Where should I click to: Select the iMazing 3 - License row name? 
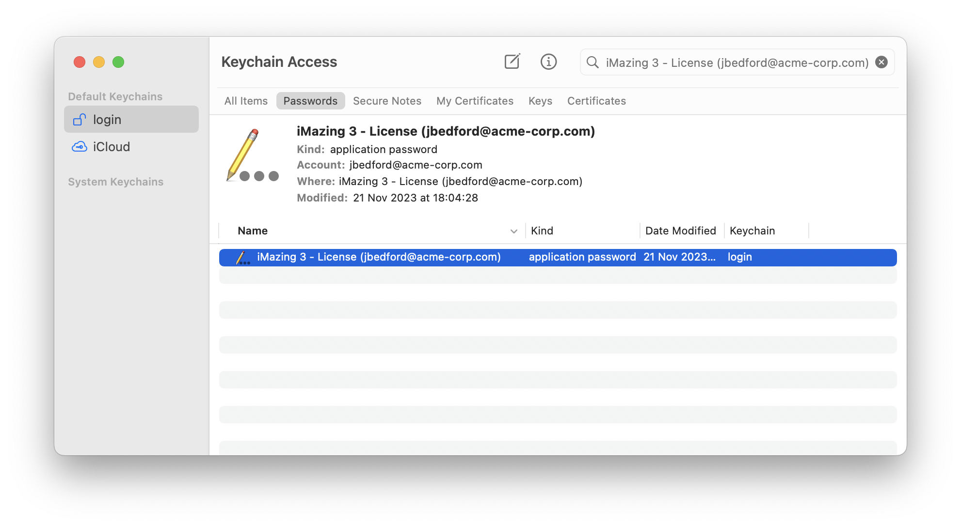(x=379, y=257)
